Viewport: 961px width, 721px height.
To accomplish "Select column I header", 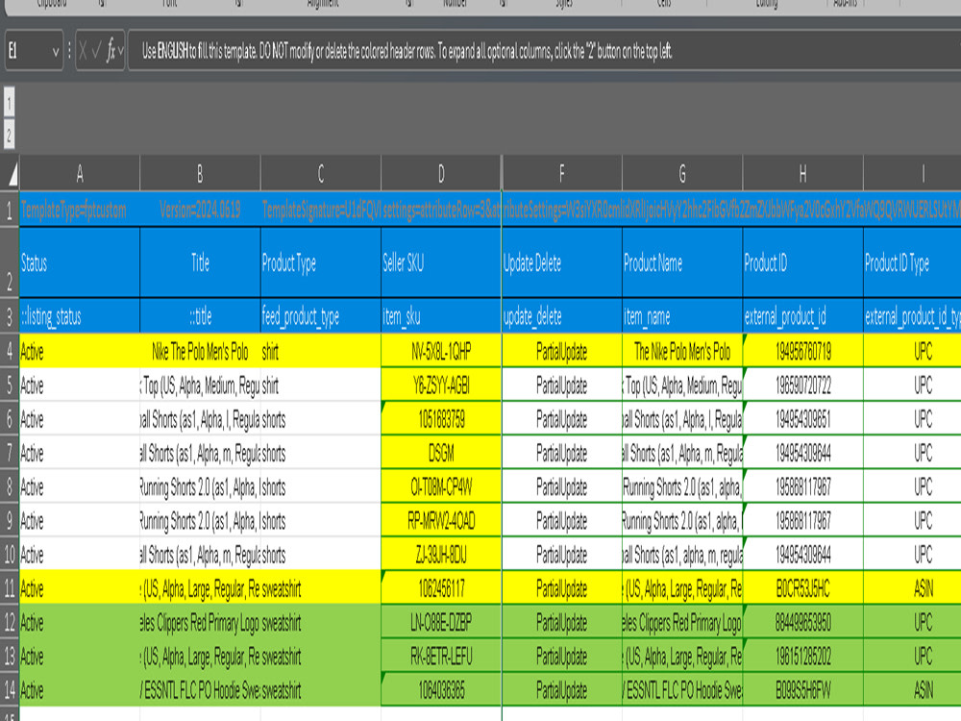I will pos(912,173).
